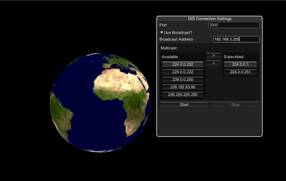This screenshot has height=181, width=286.
Task: Click the DIS Connection Settings title bar
Action: click(209, 18)
